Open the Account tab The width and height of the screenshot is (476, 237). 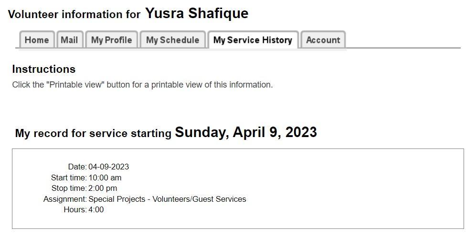(x=323, y=40)
